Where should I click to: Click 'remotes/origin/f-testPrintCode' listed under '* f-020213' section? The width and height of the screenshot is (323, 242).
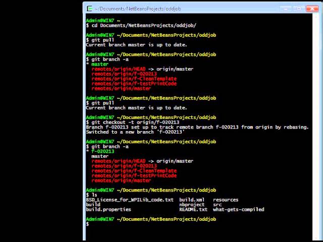134,176
